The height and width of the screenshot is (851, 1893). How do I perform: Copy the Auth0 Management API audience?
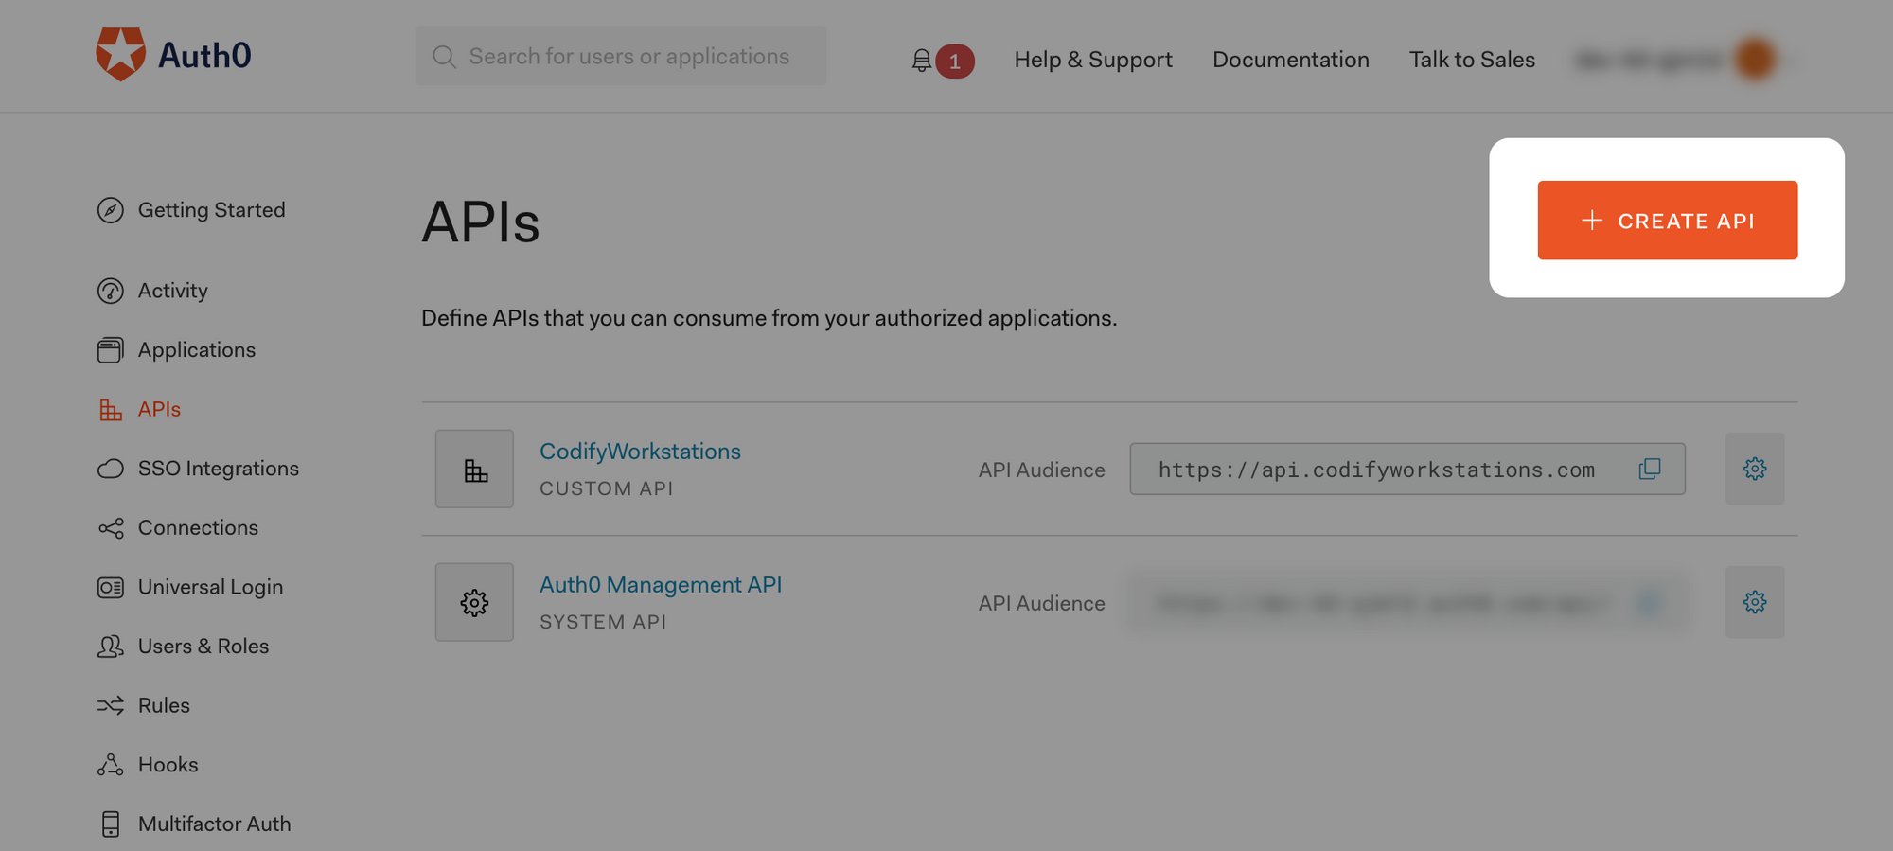tap(1650, 602)
